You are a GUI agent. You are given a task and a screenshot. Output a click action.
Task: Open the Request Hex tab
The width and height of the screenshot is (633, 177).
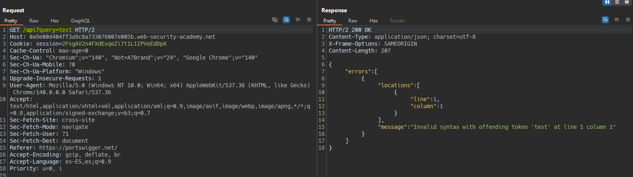point(55,20)
